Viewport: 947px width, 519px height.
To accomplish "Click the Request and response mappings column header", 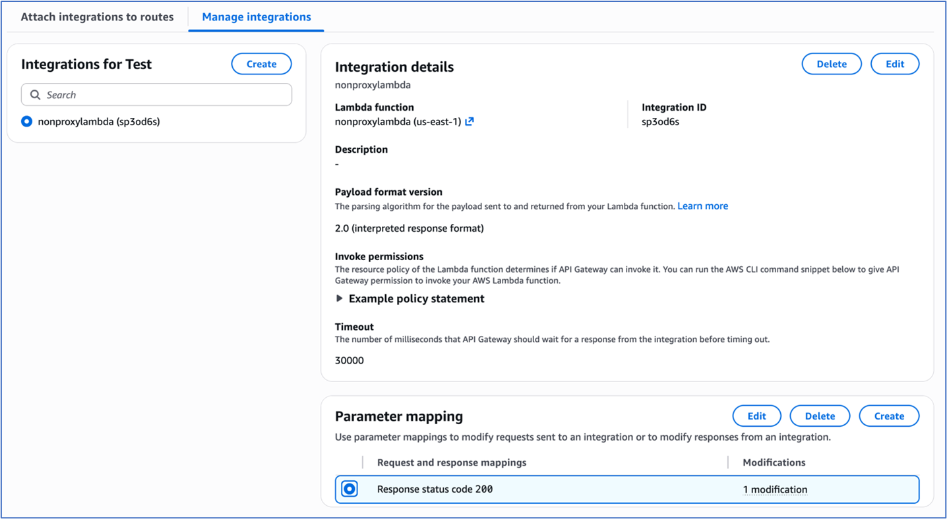I will (451, 462).
